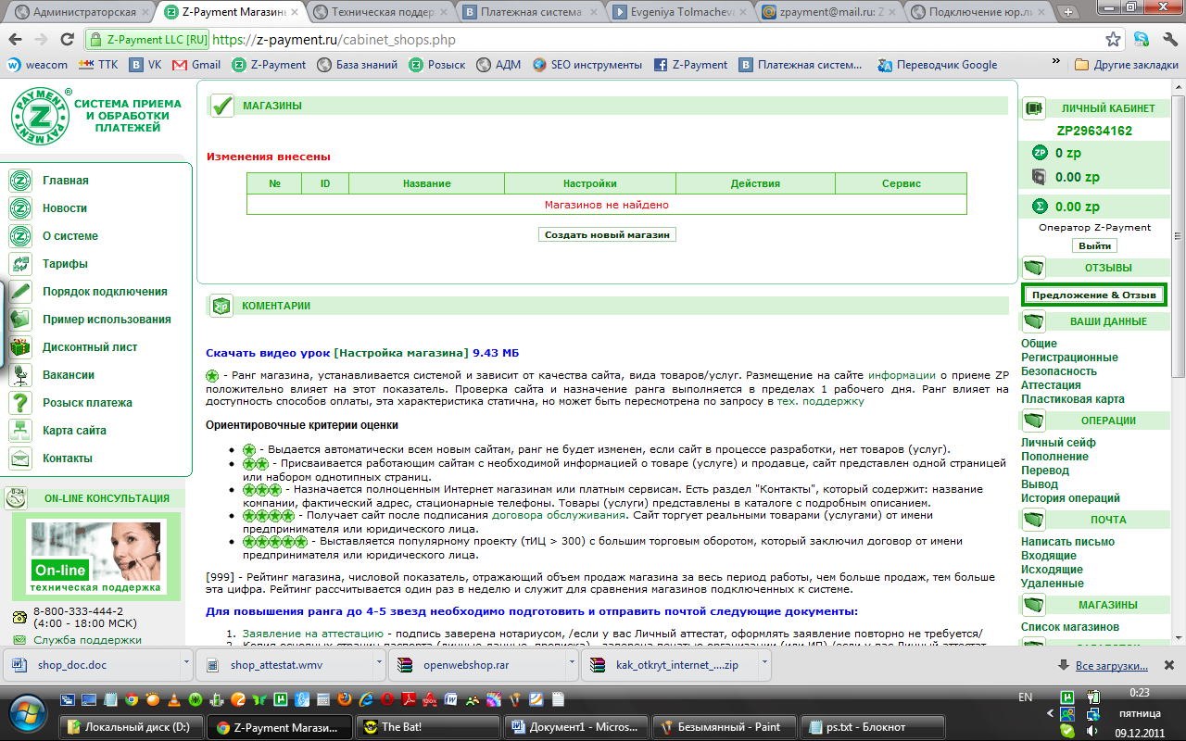Viewport: 1186px width, 741px height.
Task: Click the Контакты envelope icon
Action: [x=20, y=458]
